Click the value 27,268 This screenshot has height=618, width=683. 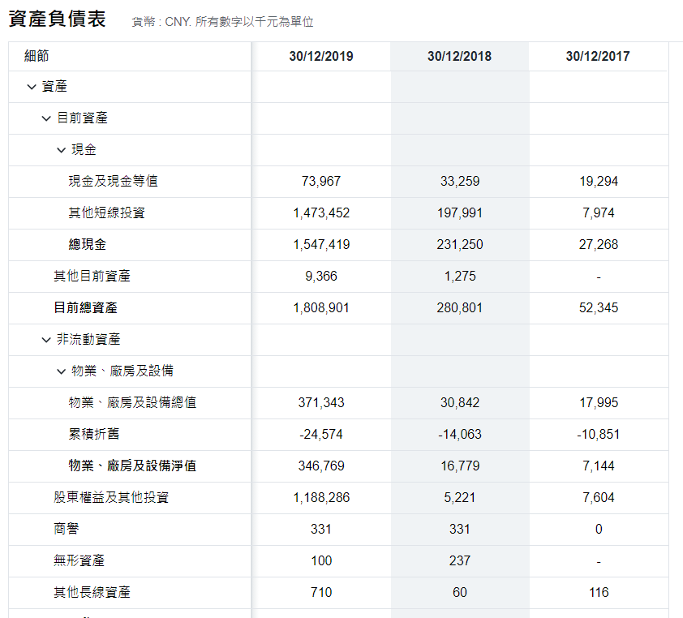click(599, 244)
